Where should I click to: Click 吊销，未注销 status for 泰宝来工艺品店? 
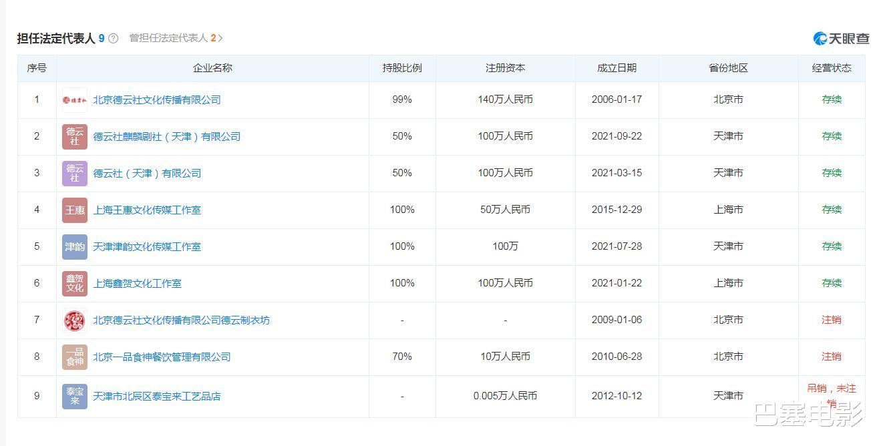[x=832, y=395]
